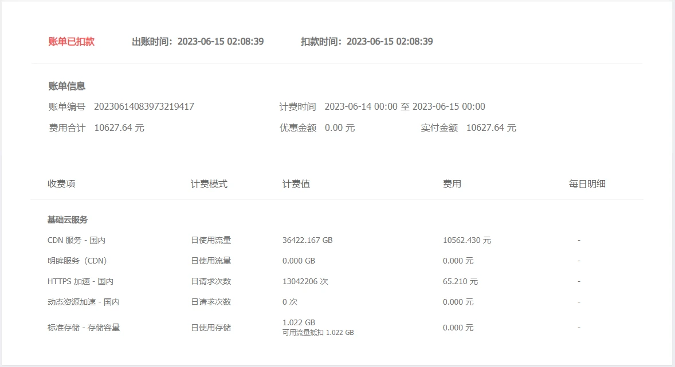Click the CDN fee 10562.430 元
The height and width of the screenshot is (367, 675).
467,241
